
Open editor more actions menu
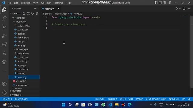(189, 8)
